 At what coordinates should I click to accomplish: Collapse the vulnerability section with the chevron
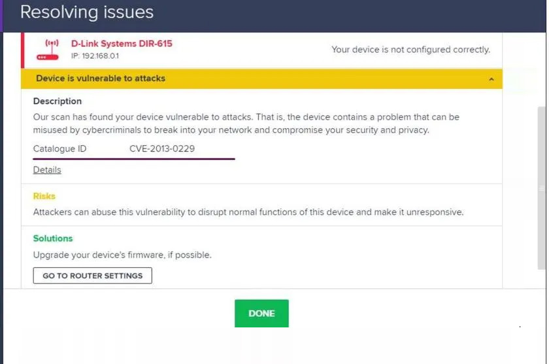pos(491,79)
